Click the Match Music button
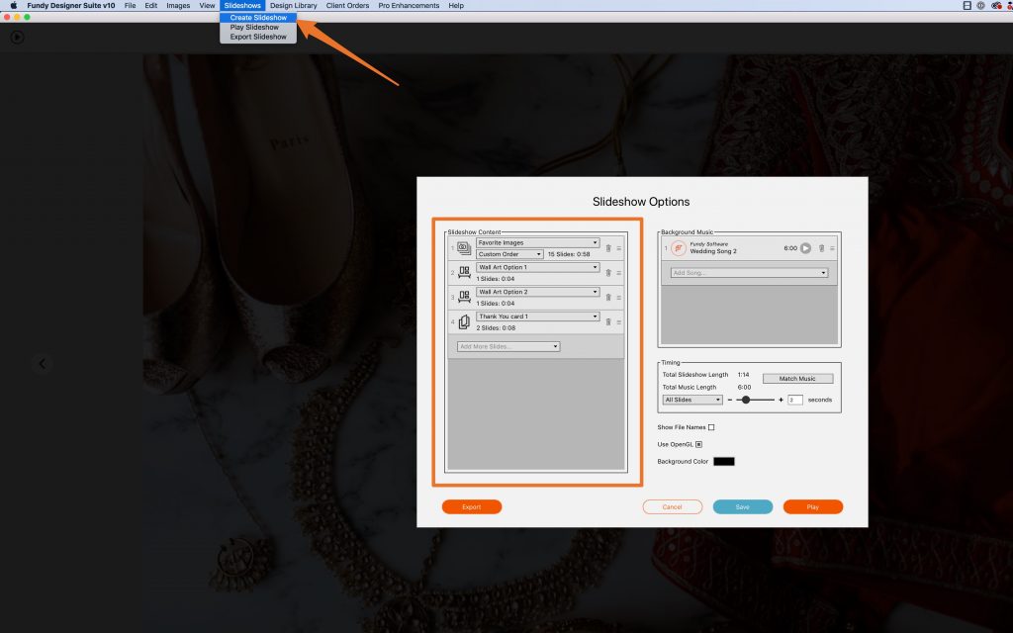The image size is (1013, 633). coord(798,379)
